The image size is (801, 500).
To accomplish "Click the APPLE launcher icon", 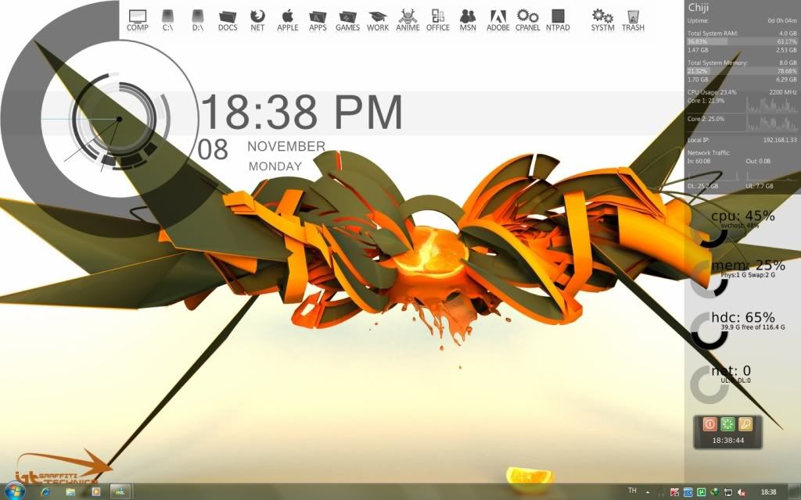I will pyautogui.click(x=288, y=20).
